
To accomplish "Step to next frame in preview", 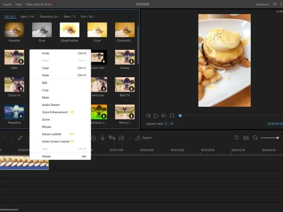I will [164, 116].
